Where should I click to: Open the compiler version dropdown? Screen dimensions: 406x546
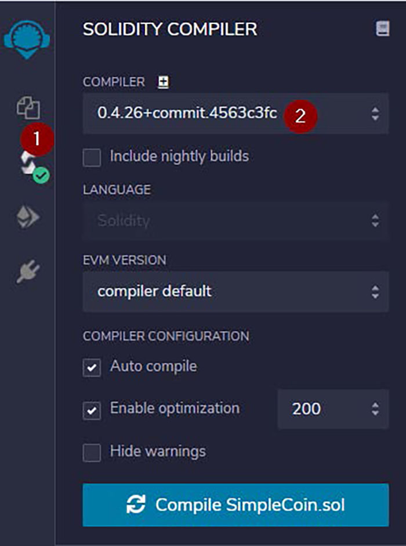pos(235,114)
